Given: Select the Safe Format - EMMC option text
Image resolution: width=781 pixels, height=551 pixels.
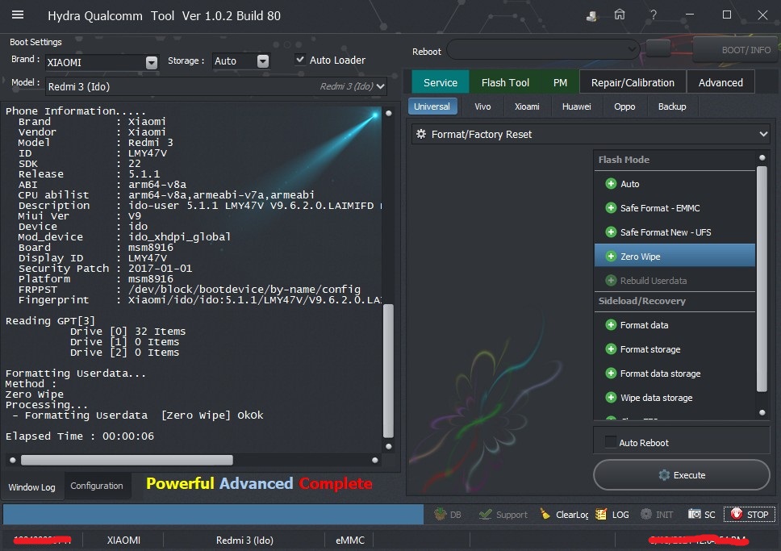Looking at the screenshot, I should coord(660,208).
